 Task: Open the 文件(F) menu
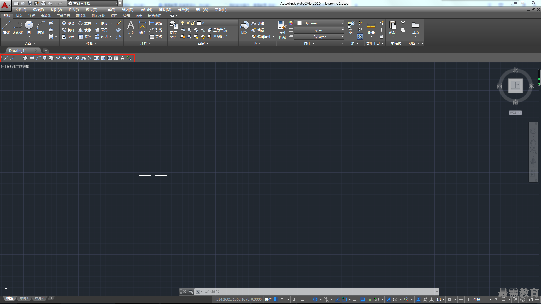(x=21, y=10)
